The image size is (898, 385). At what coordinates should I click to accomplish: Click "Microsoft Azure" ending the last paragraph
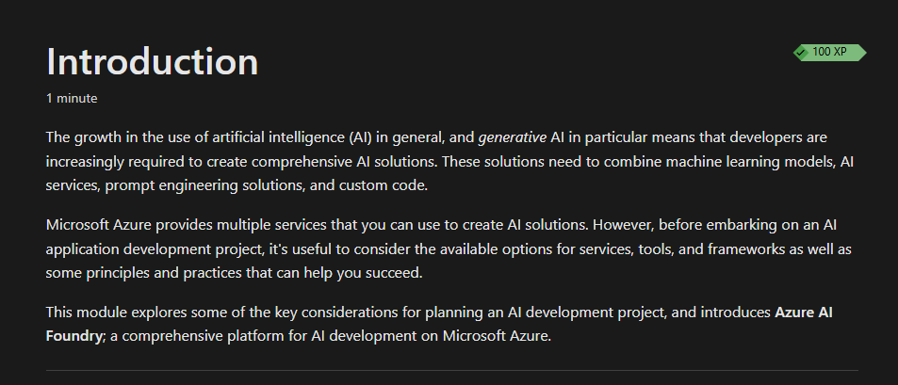tap(496, 336)
